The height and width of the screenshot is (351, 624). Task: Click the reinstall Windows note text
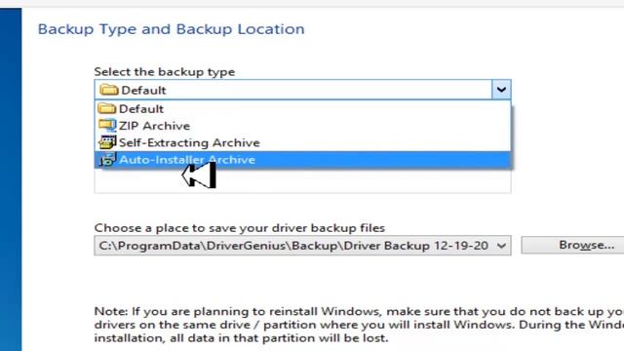click(x=359, y=325)
